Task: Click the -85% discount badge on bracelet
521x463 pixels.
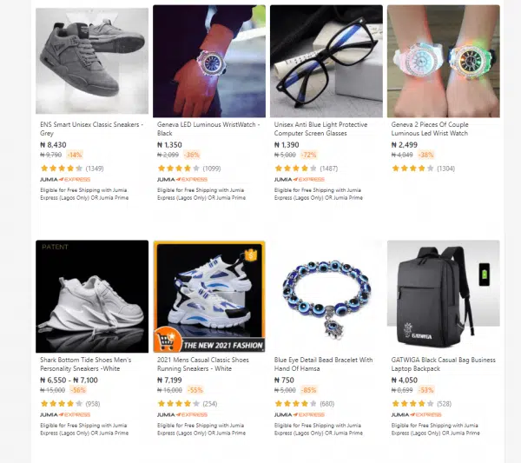Action: (x=308, y=390)
